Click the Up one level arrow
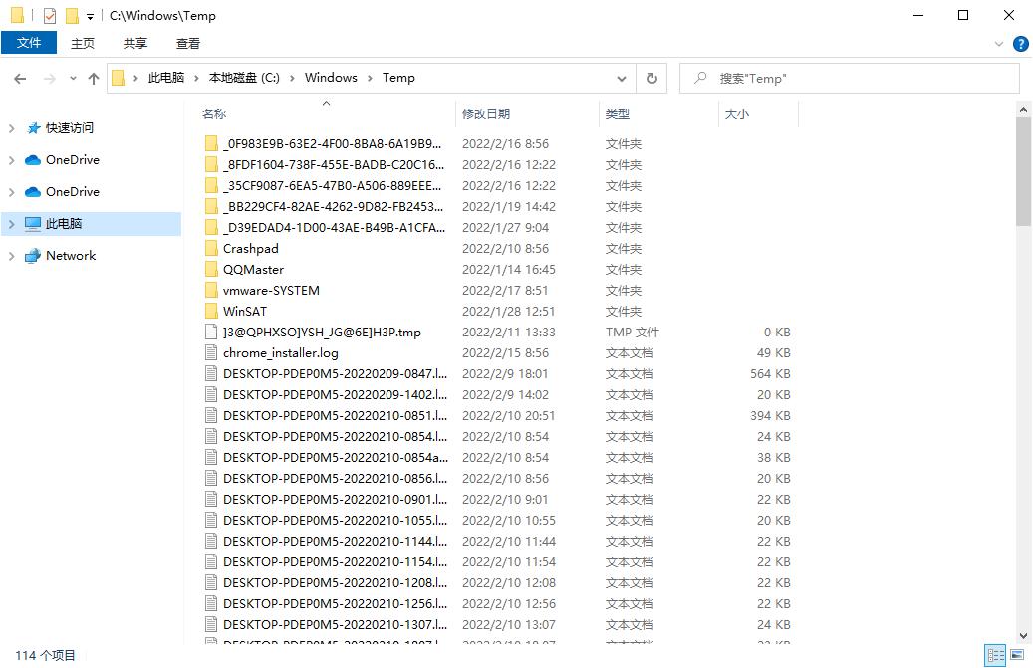 point(94,78)
